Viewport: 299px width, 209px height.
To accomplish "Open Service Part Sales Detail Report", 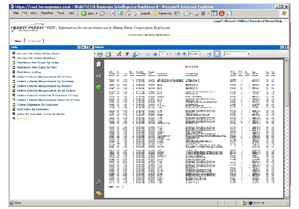I will pyautogui.click(x=39, y=53).
